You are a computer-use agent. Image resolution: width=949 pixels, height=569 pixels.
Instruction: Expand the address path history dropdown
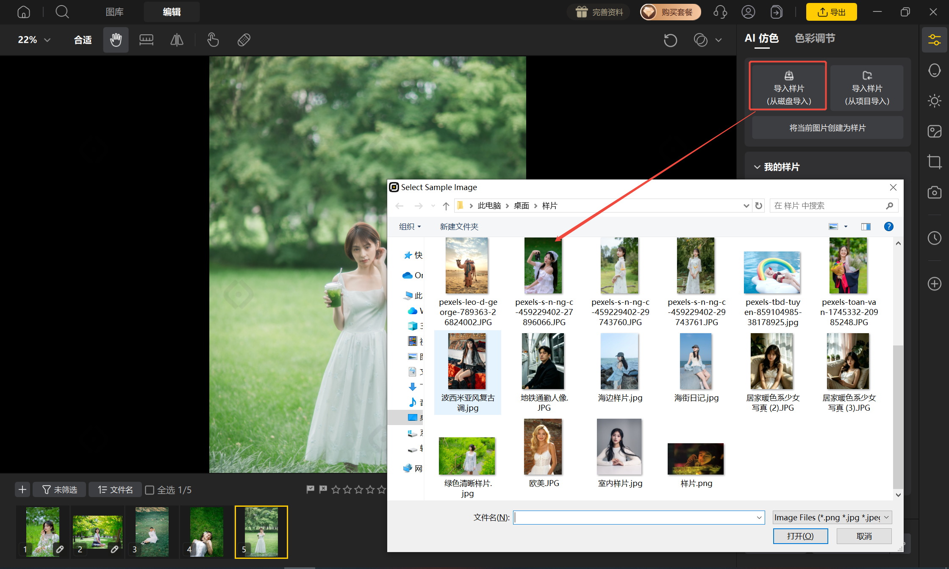tap(746, 206)
